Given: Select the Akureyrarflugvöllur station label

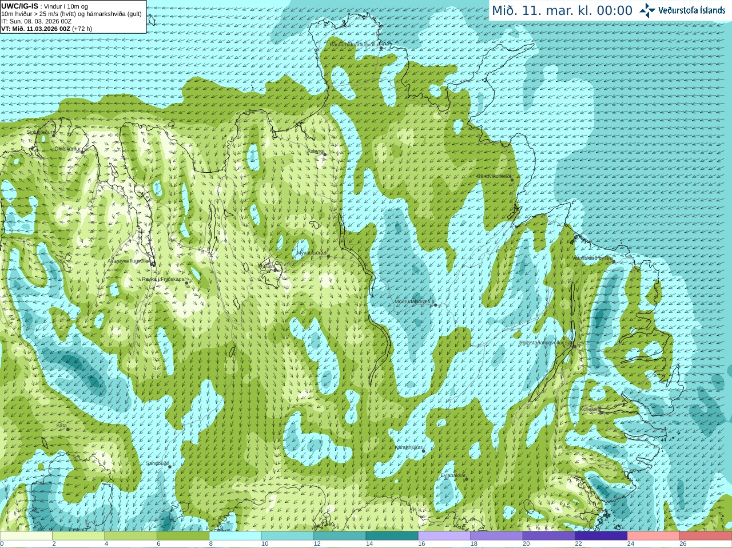Looking at the screenshot, I should point(129,260).
